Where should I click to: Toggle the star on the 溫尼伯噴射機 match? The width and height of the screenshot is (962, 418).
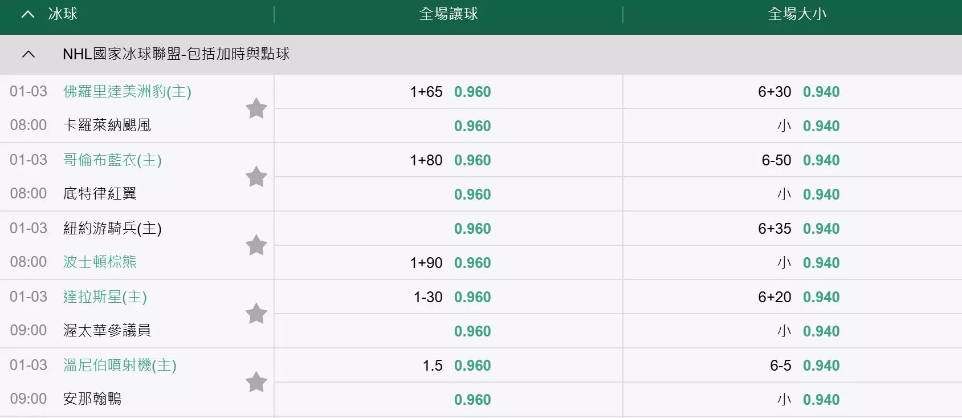pyautogui.click(x=256, y=382)
